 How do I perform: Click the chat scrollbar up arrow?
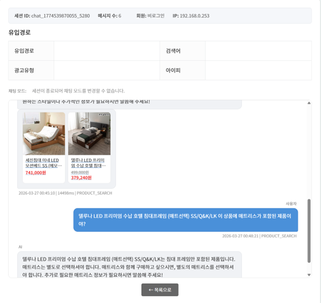coord(309,103)
